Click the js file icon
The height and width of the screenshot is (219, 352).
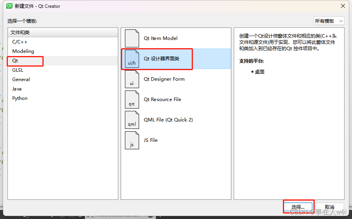[x=132, y=140]
